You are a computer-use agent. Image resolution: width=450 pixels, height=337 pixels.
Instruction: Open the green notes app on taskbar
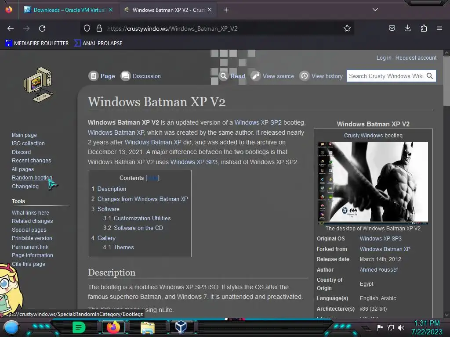[x=79, y=327]
